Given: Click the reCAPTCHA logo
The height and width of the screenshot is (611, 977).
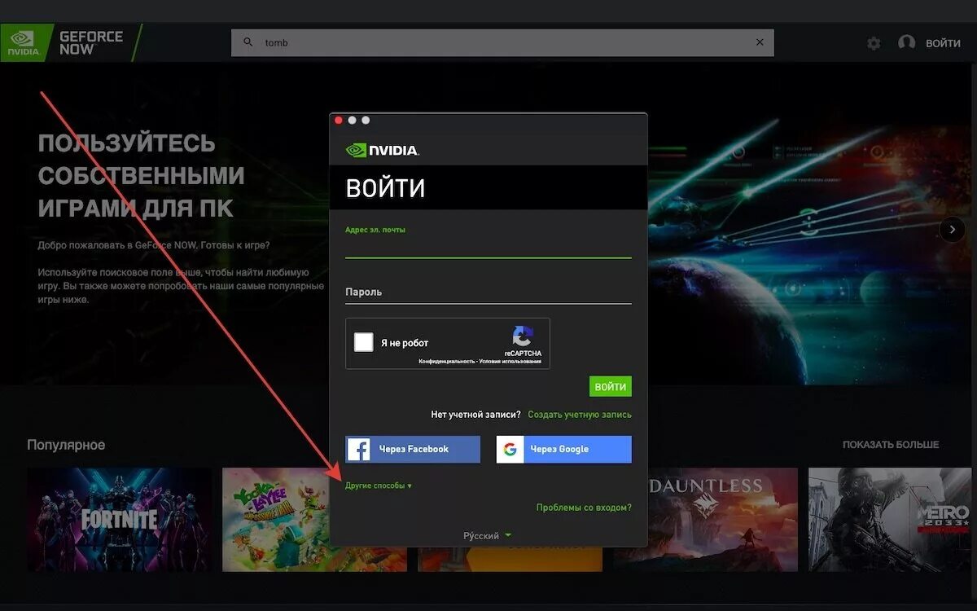Looking at the screenshot, I should [523, 336].
